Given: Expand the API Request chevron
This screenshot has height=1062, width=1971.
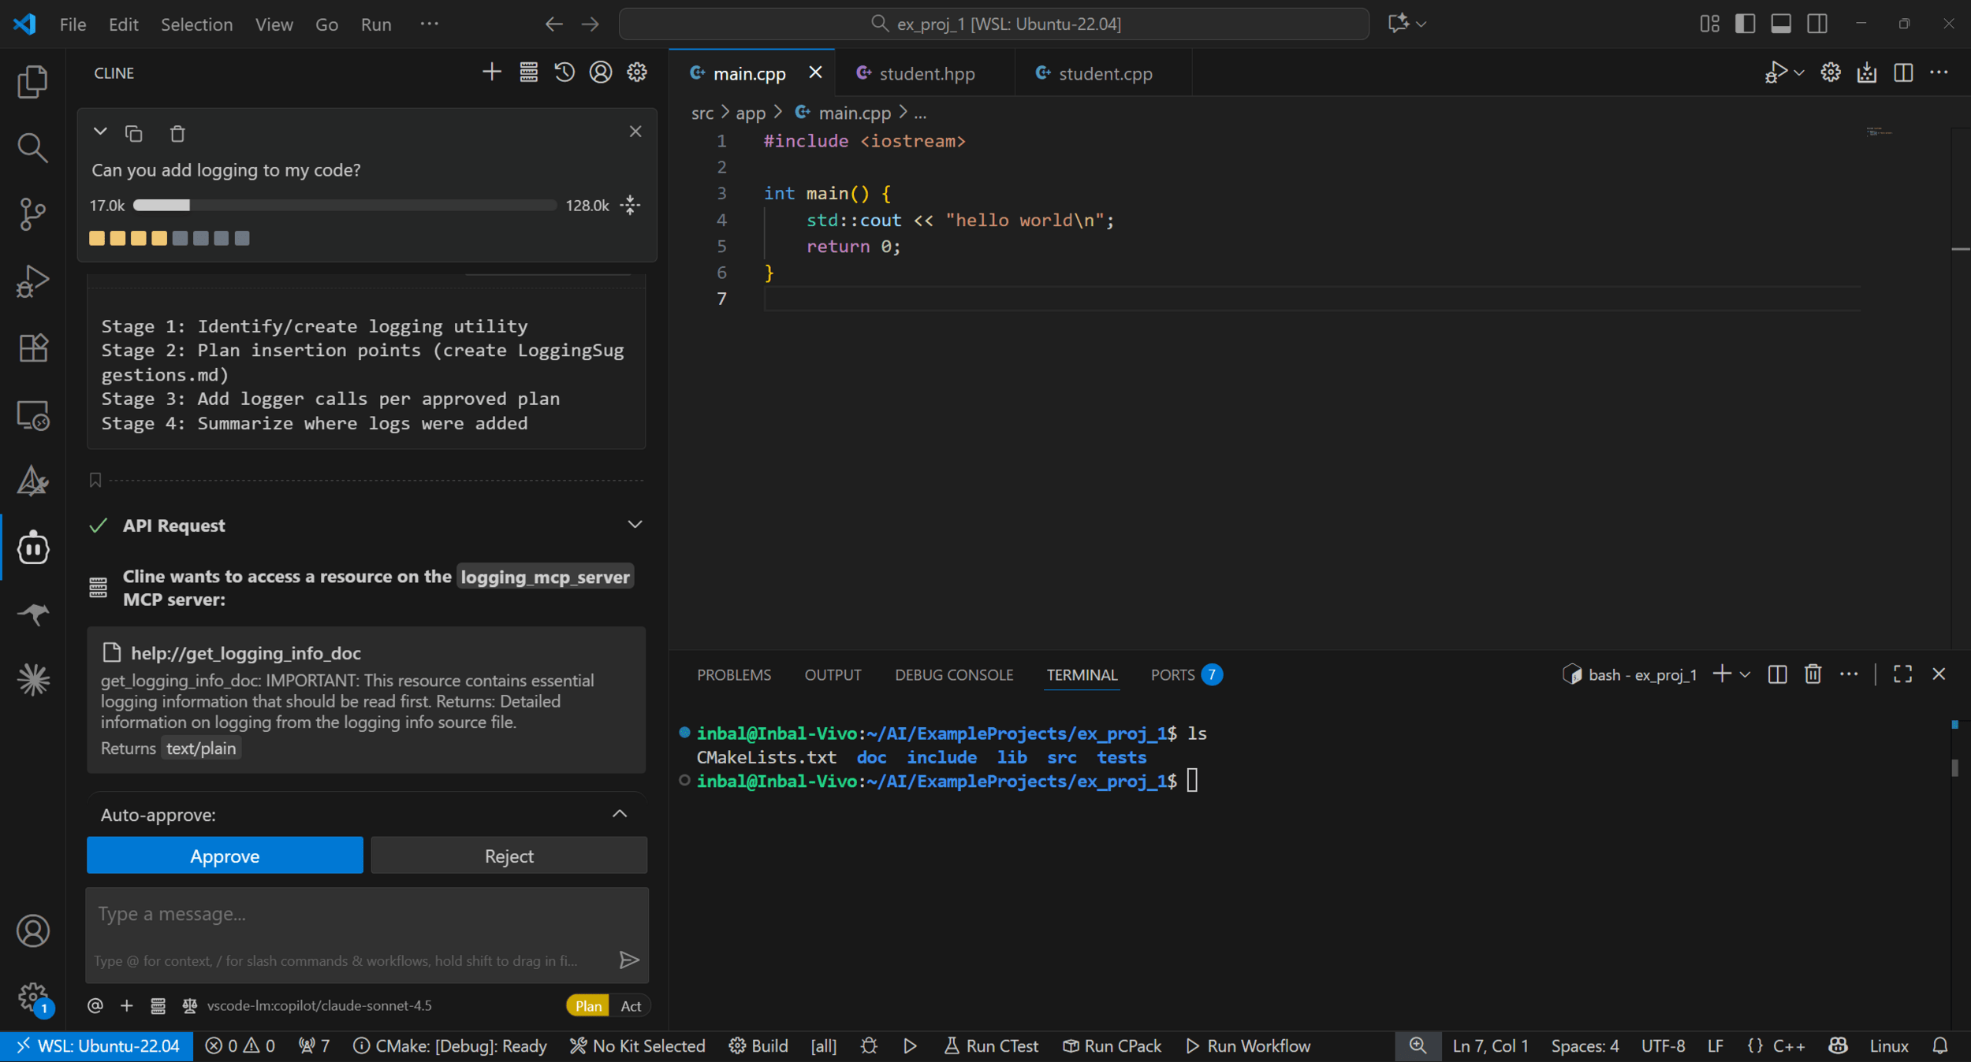Looking at the screenshot, I should pos(635,525).
